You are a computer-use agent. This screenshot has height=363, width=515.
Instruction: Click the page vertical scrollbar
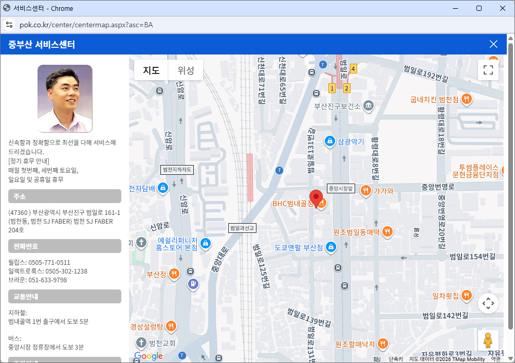(x=510, y=185)
